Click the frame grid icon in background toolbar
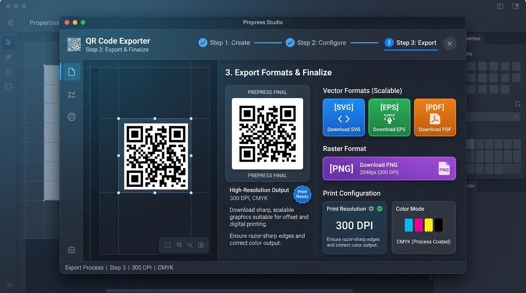This screenshot has height=293, width=526. coord(8,87)
